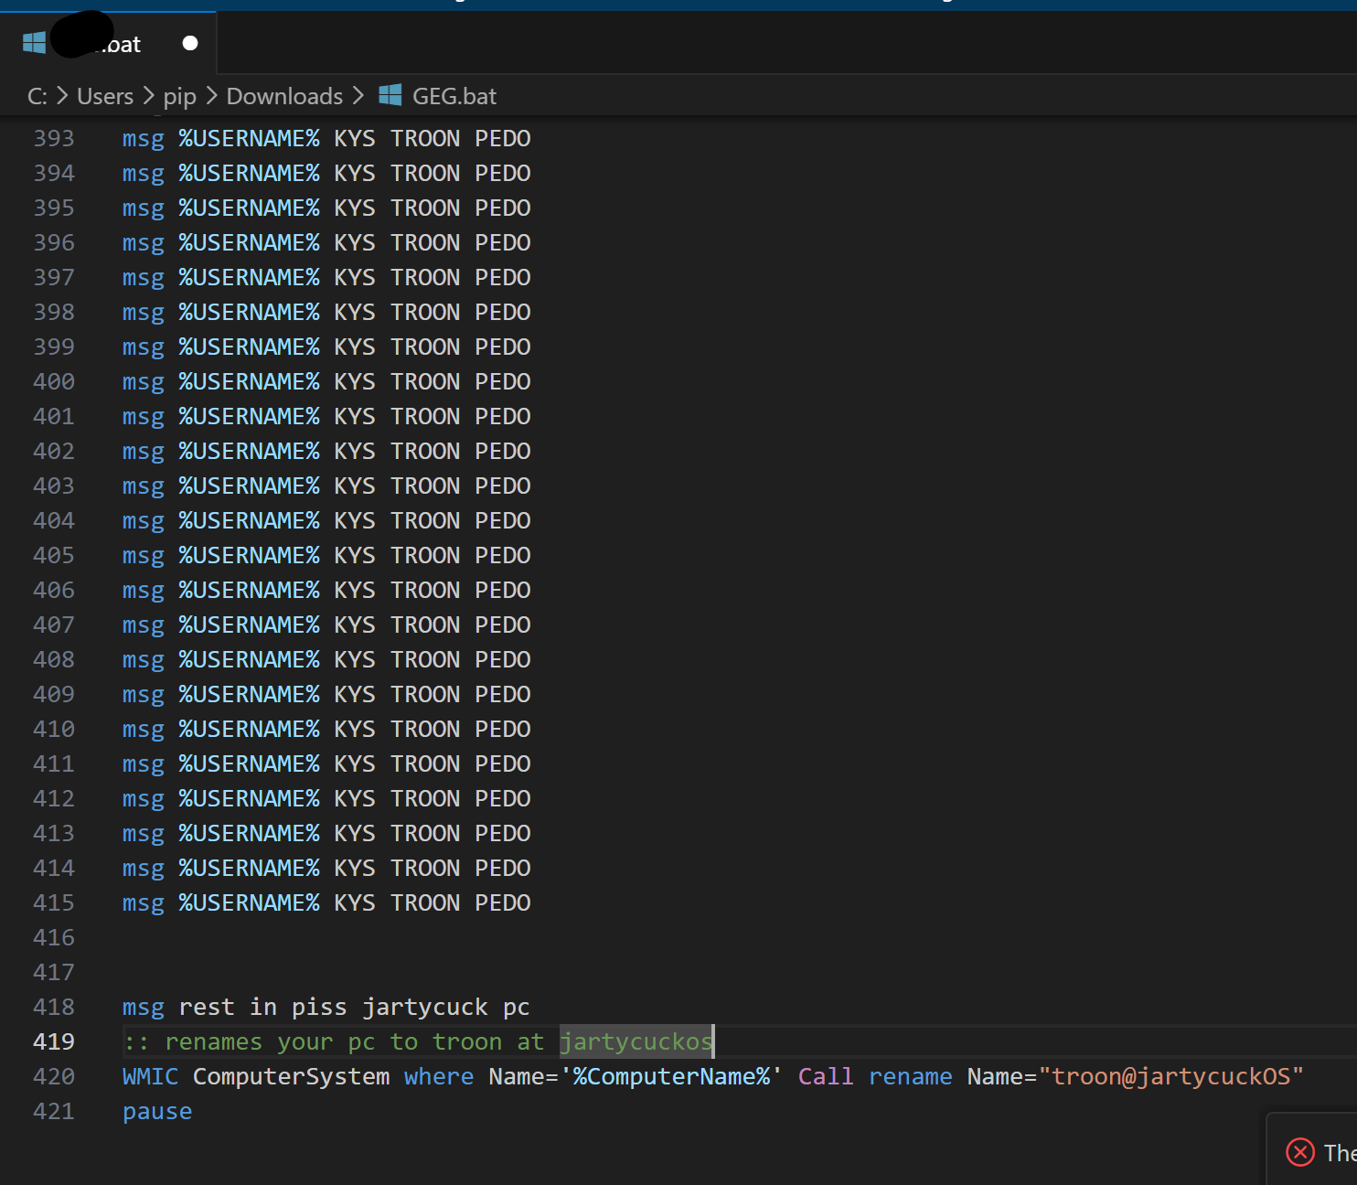Click the WMIC keyword on line 420
Screen dimensions: 1357x1185
coord(150,1076)
